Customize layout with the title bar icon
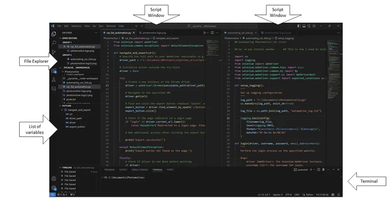 (314, 26)
